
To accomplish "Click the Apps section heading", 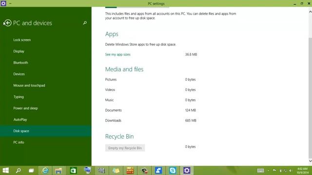I will tap(112, 34).
